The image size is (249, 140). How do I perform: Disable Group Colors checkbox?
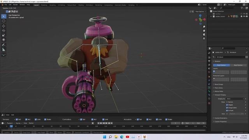(227, 108)
